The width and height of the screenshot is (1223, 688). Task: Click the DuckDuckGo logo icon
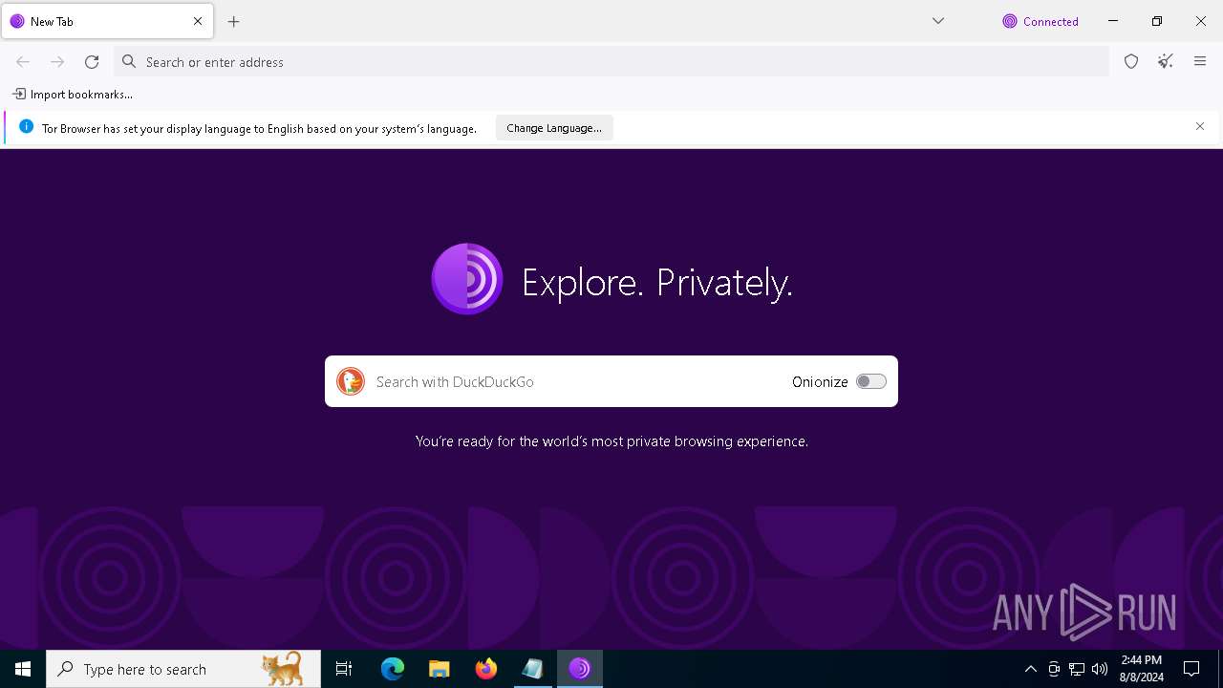click(351, 381)
